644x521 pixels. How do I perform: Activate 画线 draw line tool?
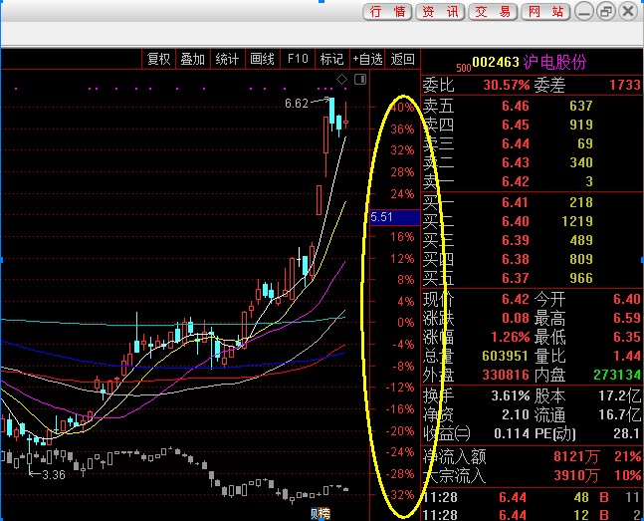[262, 59]
